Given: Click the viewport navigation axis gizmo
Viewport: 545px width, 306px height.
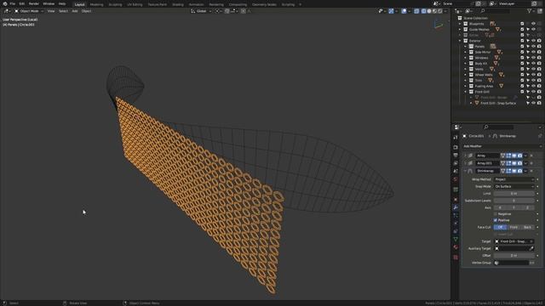Looking at the screenshot, I should (439, 25).
